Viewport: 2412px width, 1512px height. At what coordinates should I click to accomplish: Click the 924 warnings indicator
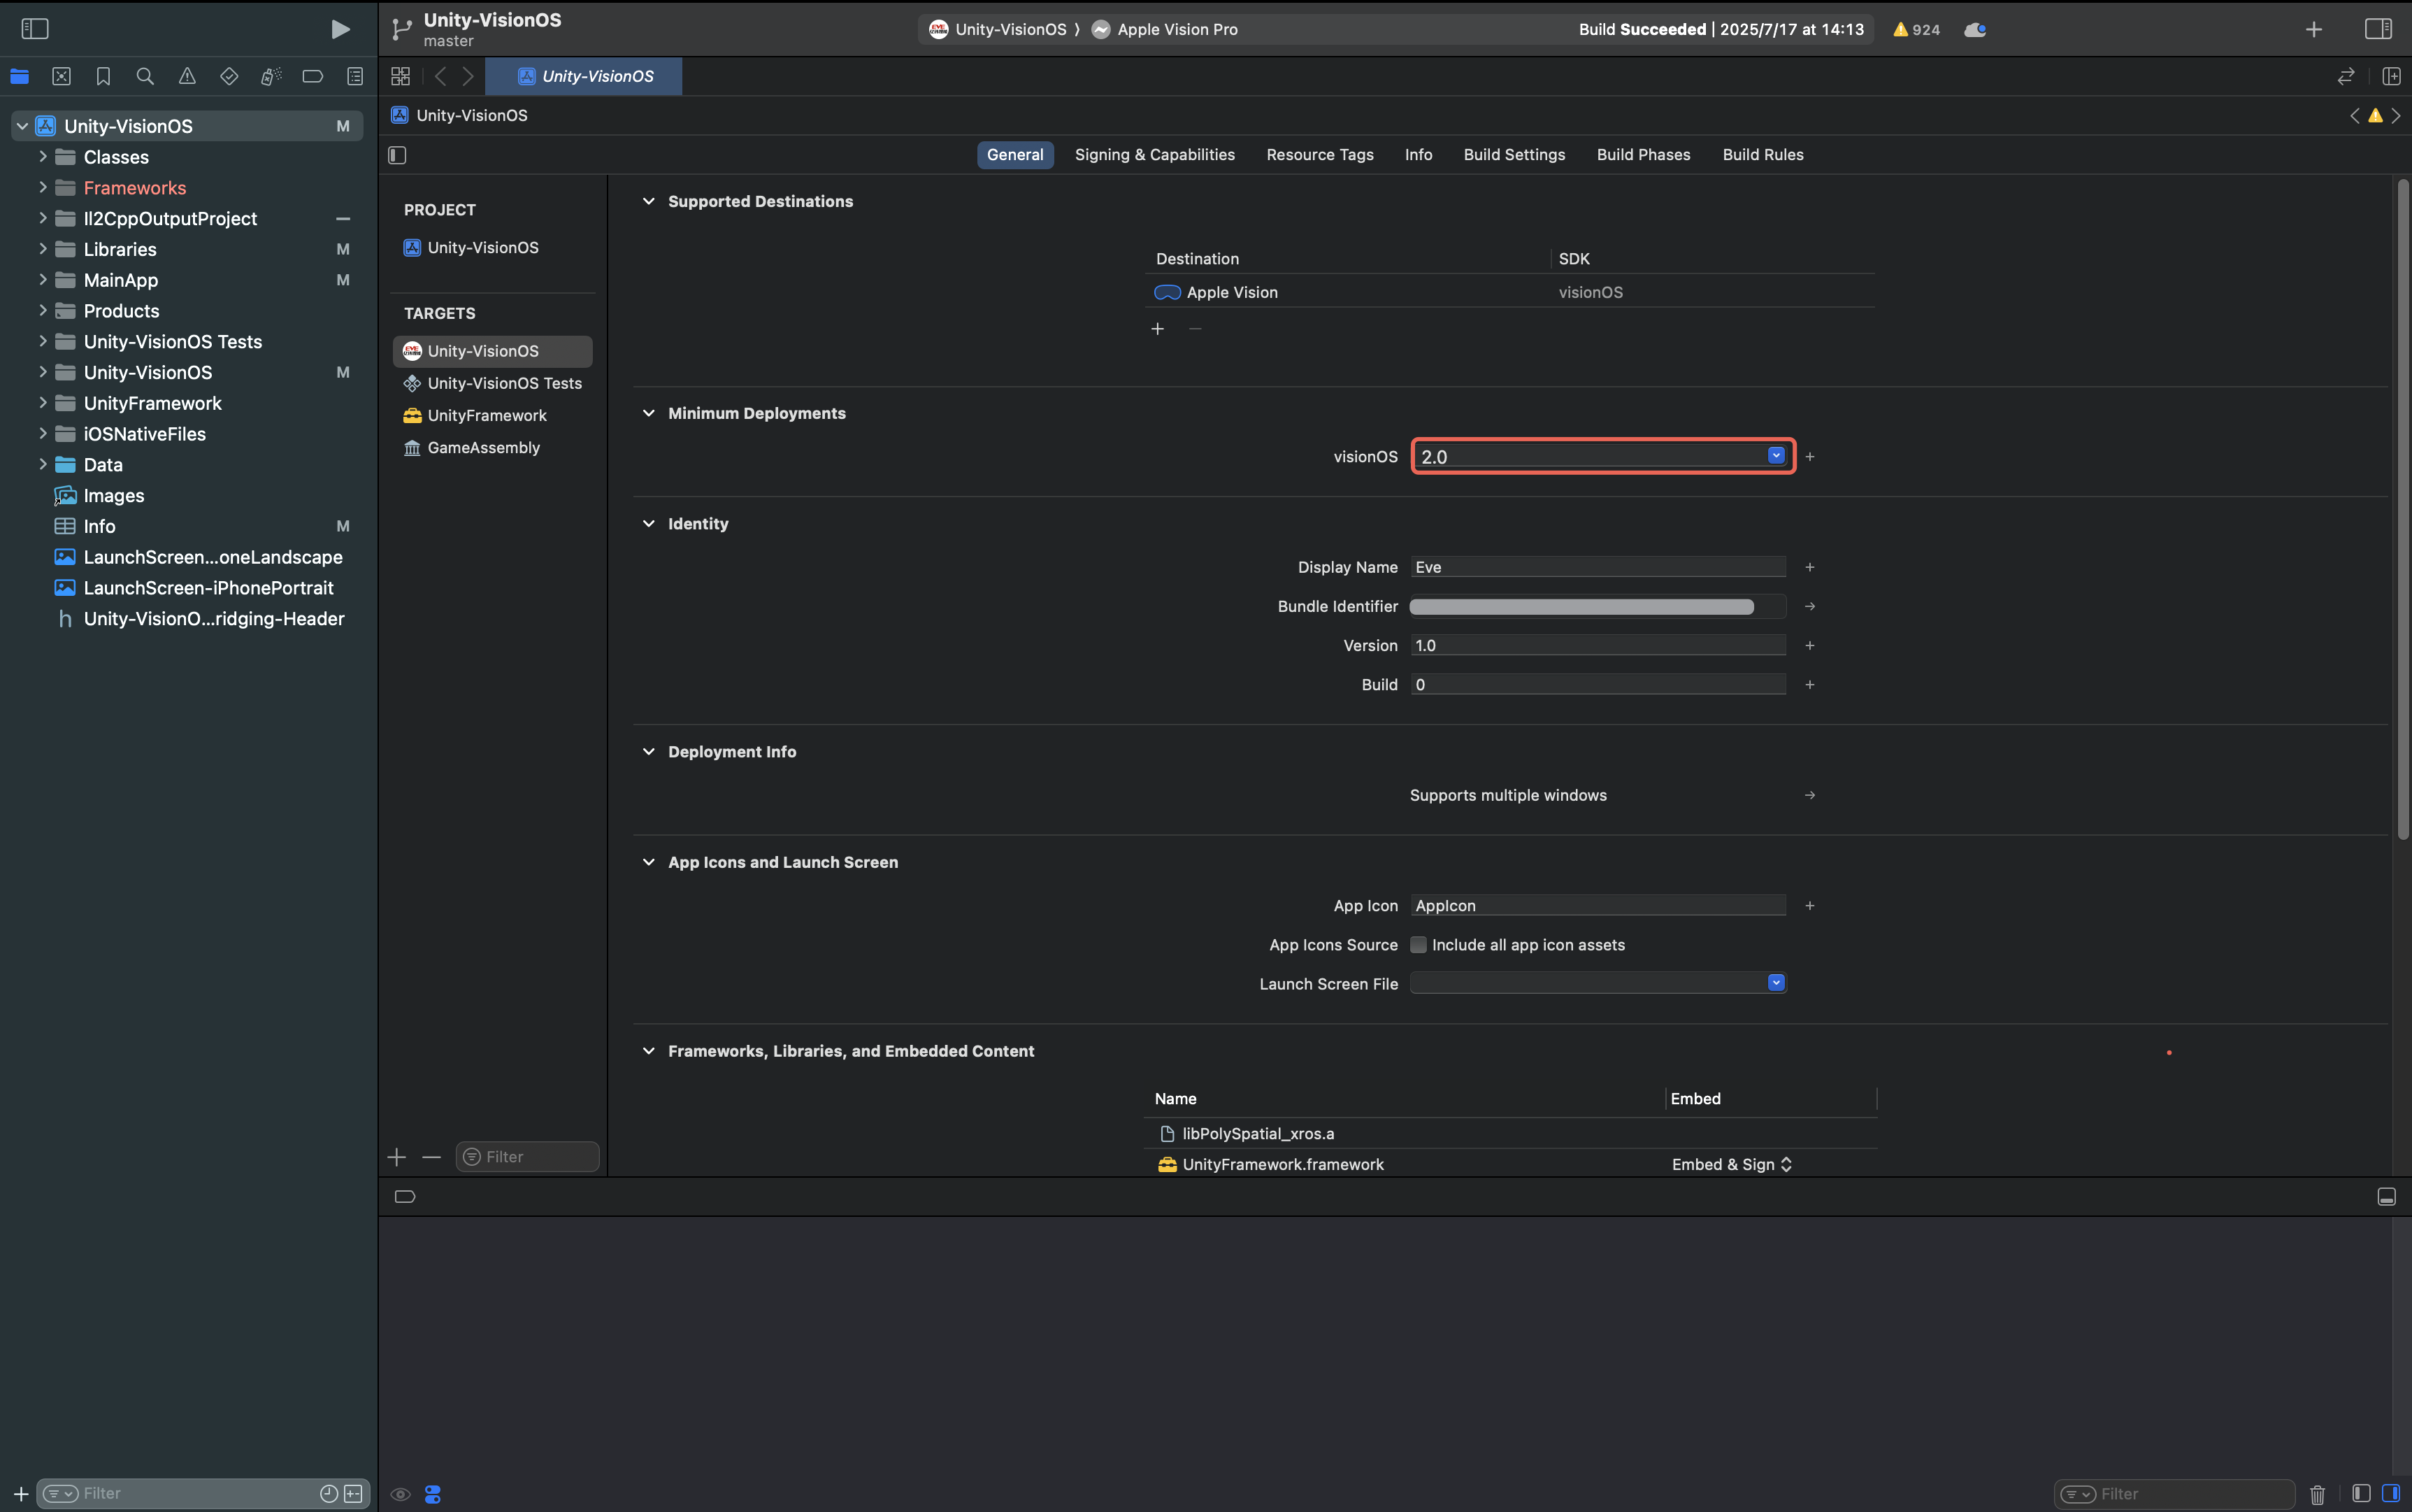(1916, 29)
